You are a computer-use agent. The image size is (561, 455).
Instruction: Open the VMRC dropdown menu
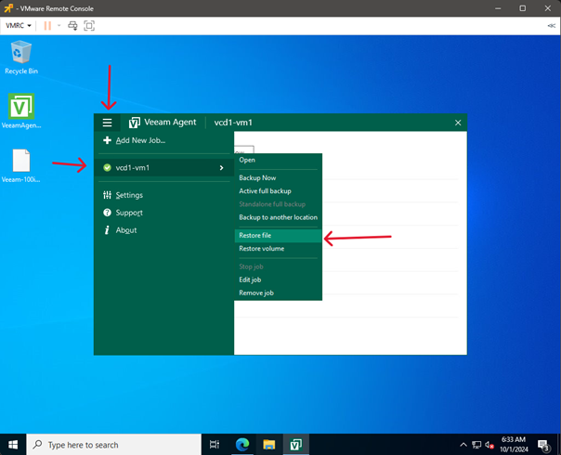(19, 26)
